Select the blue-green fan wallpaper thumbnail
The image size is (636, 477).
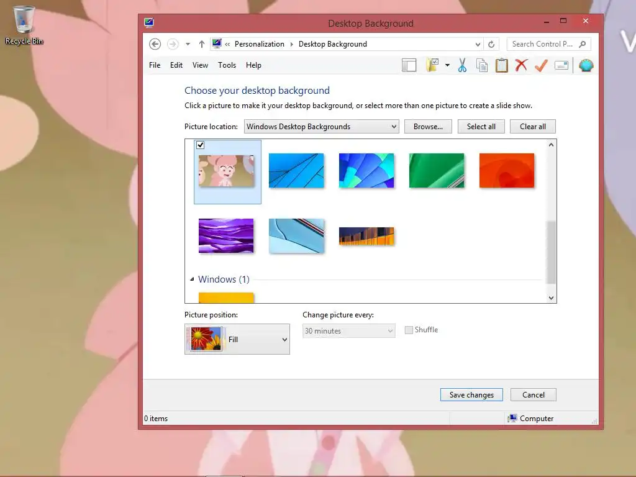pos(366,170)
